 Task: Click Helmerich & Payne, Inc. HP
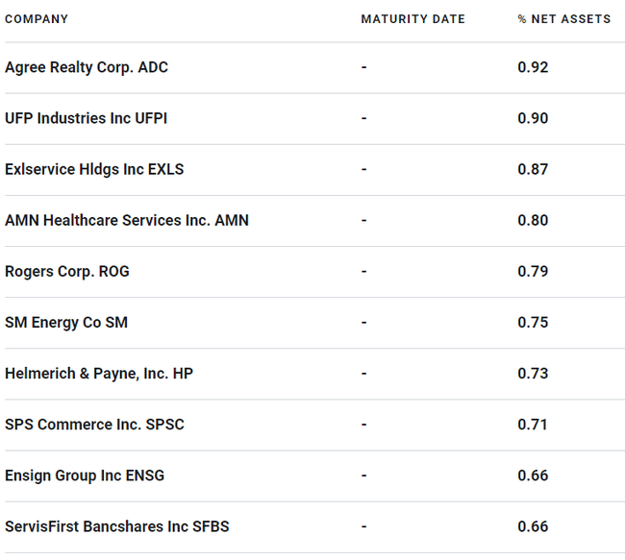pyautogui.click(x=99, y=373)
